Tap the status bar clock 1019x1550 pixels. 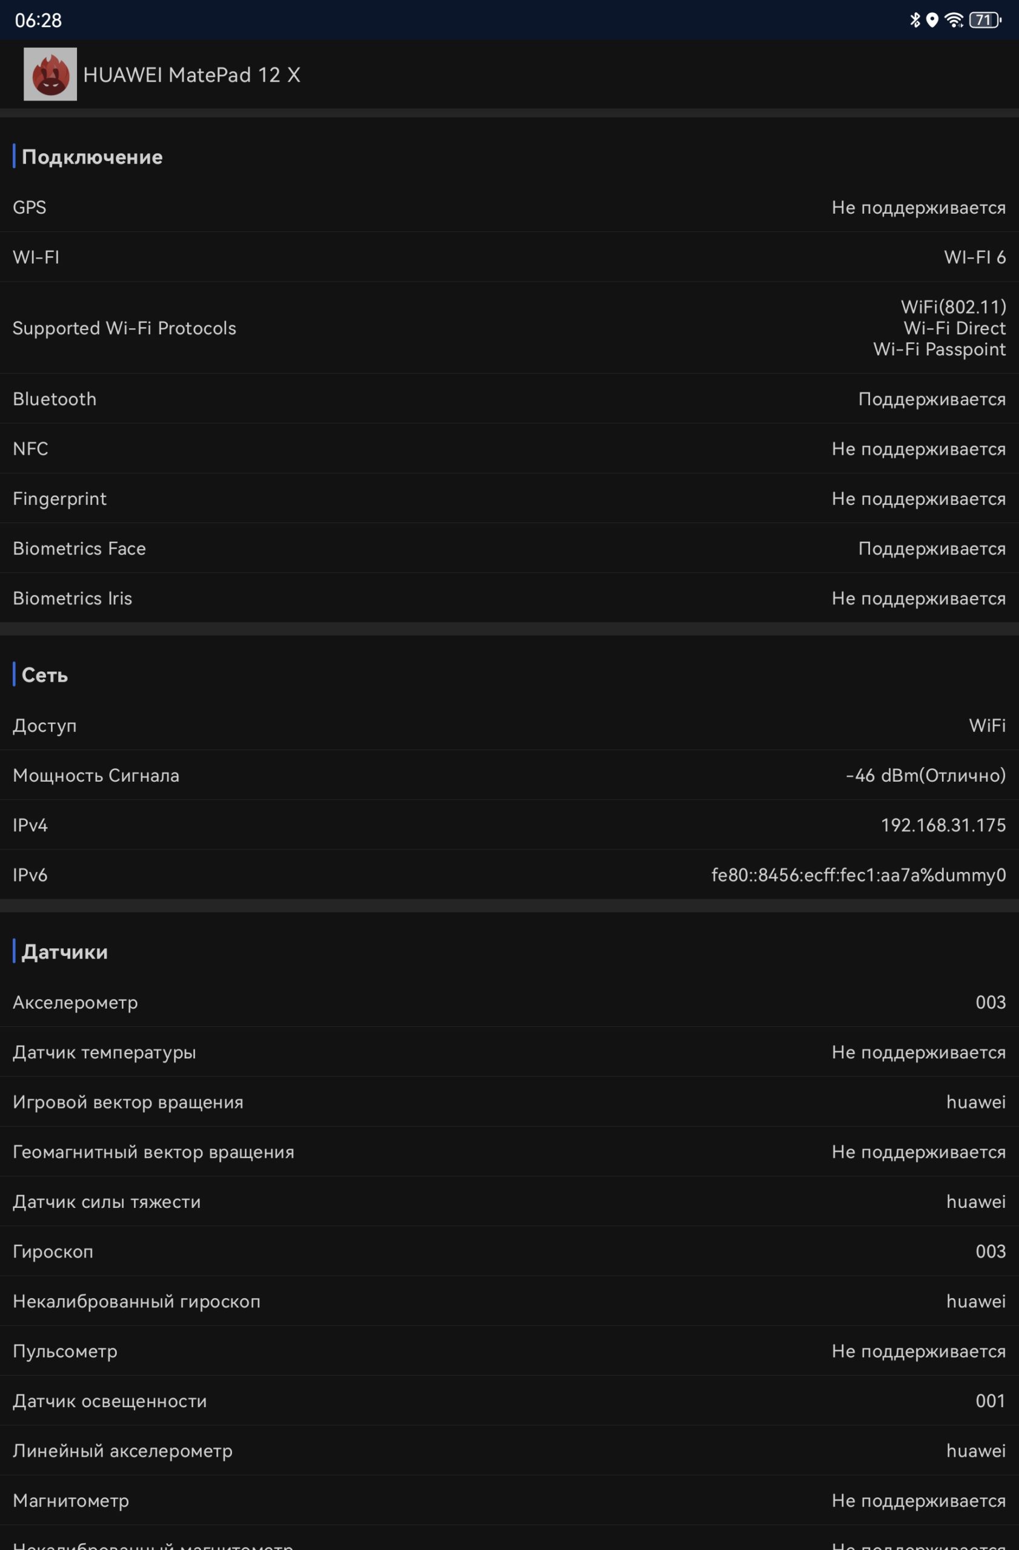[38, 20]
